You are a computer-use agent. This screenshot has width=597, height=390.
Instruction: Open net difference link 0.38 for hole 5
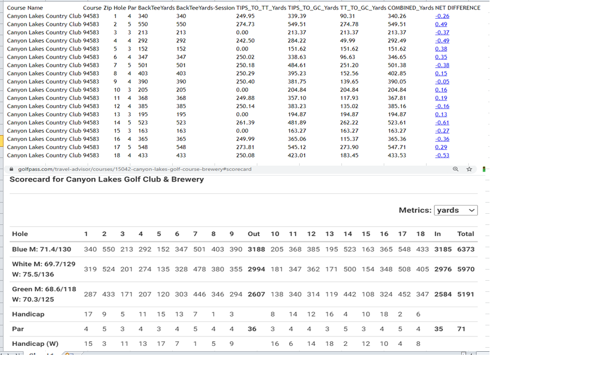coord(441,49)
